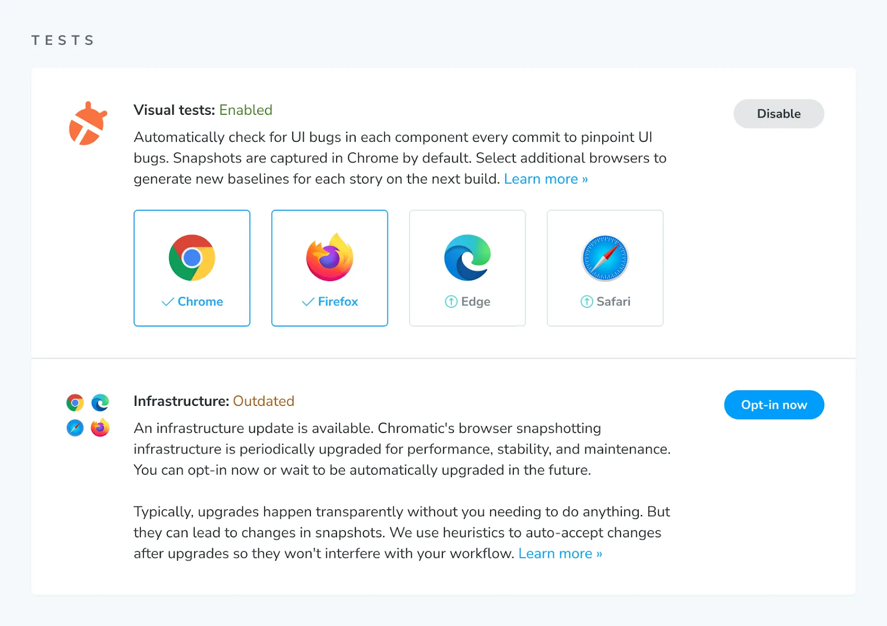This screenshot has height=626, width=887.
Task: Click the Opt-in now button
Action: pyautogui.click(x=774, y=405)
